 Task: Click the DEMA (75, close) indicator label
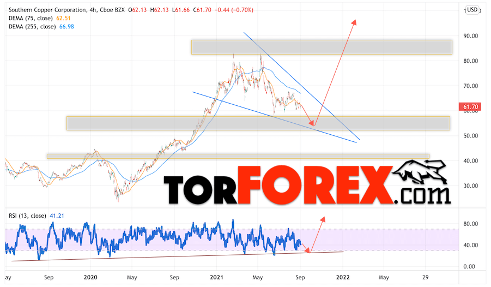pyautogui.click(x=31, y=18)
